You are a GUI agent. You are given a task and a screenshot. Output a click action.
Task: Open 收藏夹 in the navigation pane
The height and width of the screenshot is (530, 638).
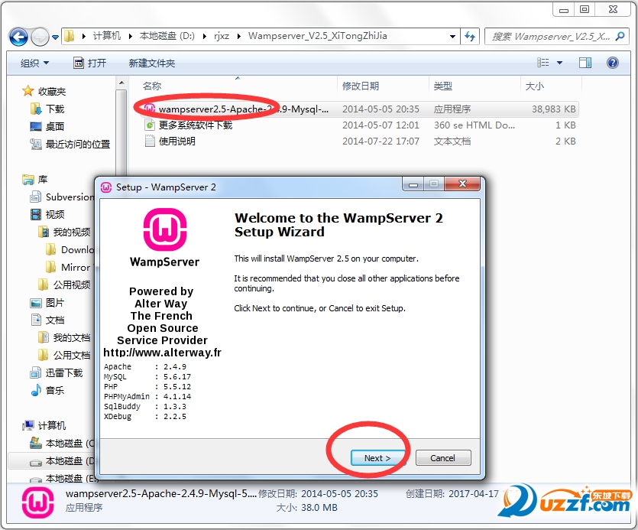pyautogui.click(x=52, y=91)
